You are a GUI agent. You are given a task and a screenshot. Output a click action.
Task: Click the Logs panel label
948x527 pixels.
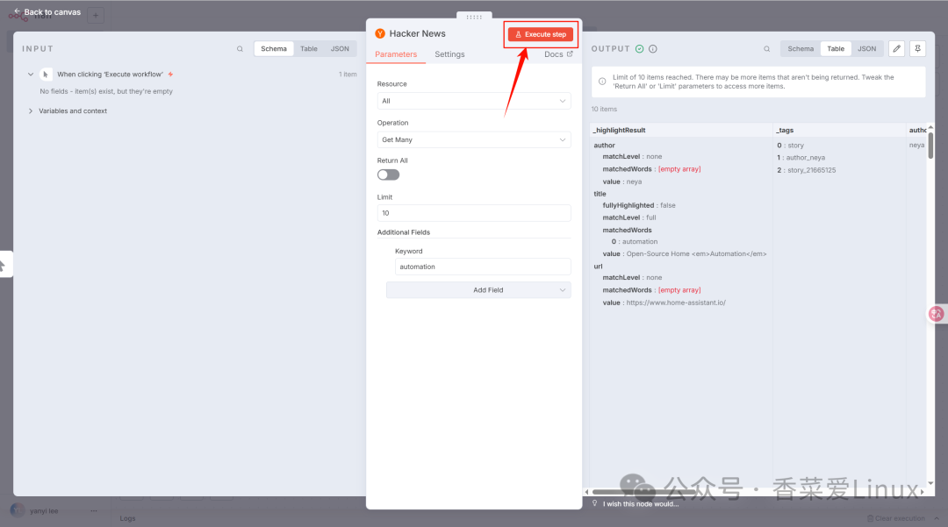127,518
